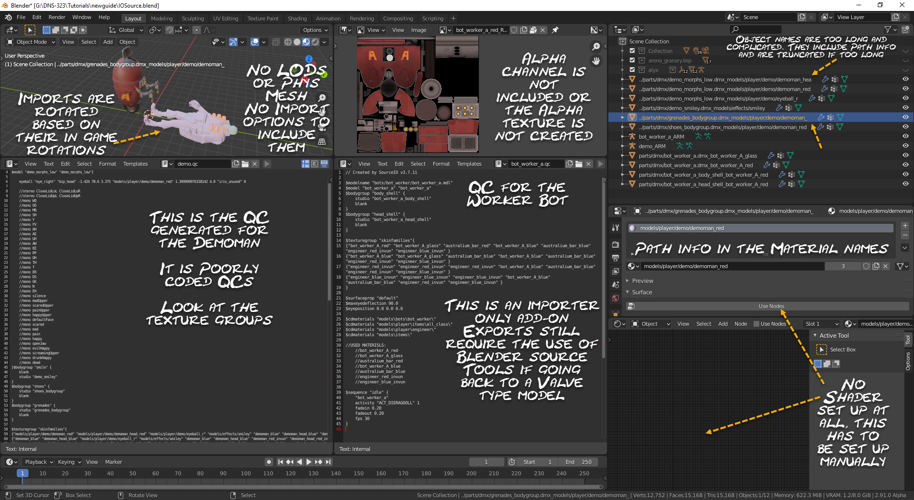This screenshot has height=500, width=914.
Task: Open the World properties tab
Action: click(616, 298)
